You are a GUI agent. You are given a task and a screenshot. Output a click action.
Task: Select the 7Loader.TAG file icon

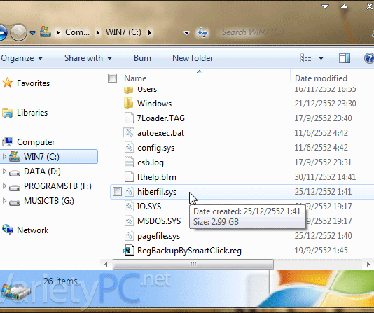129,118
